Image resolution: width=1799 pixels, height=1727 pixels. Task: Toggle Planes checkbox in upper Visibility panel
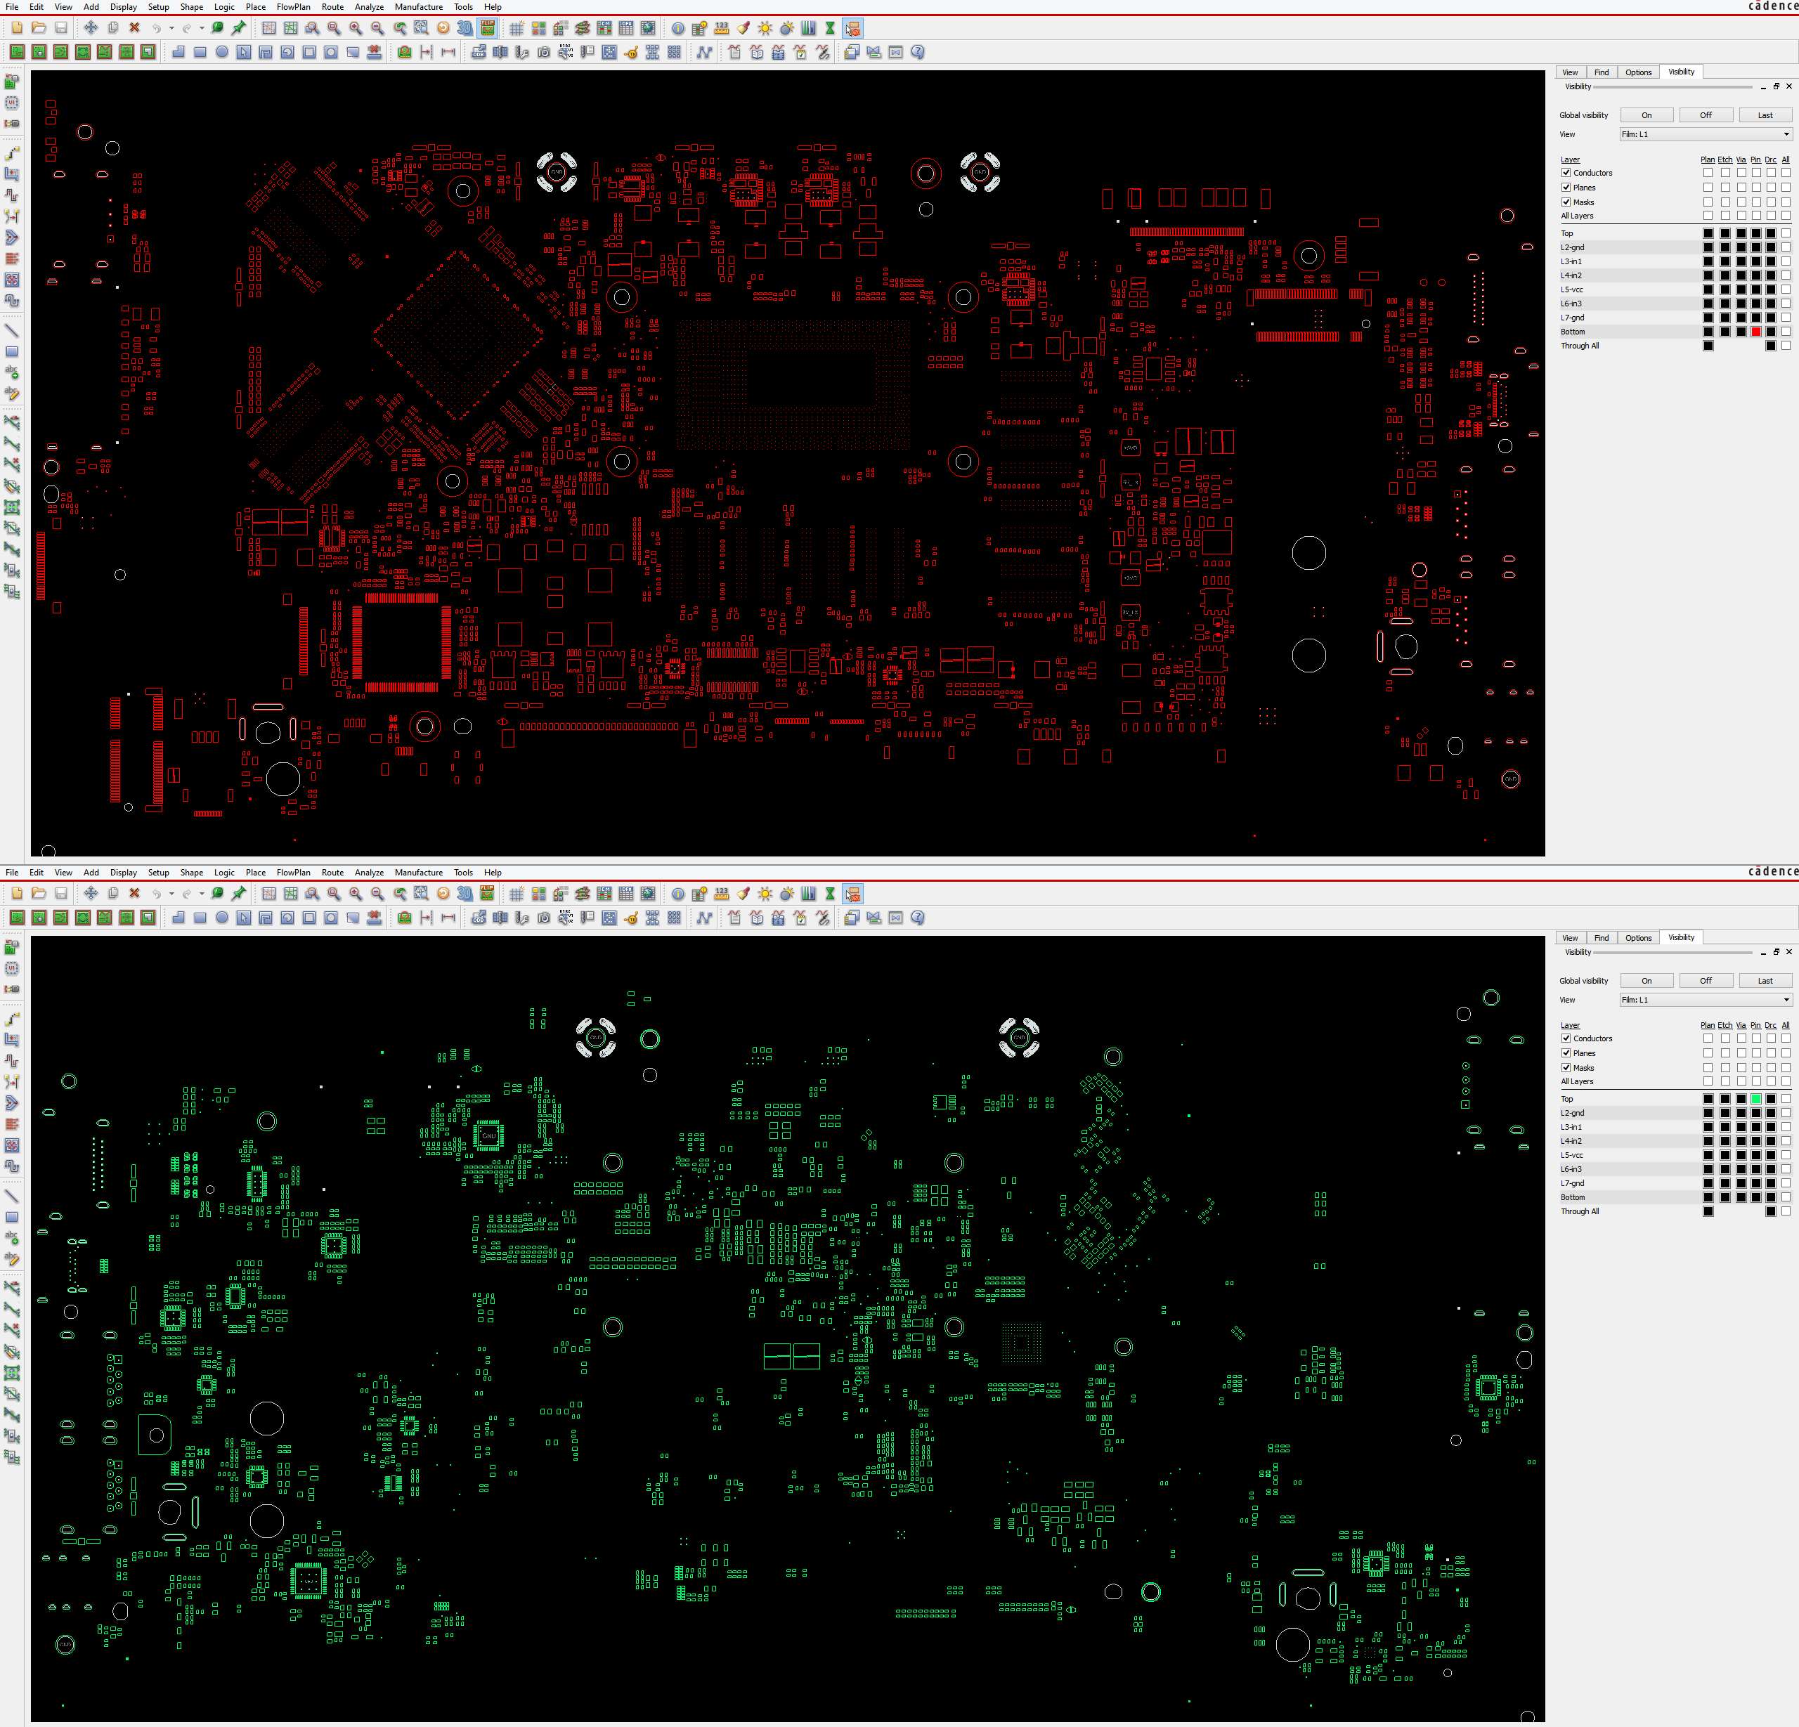pos(1567,187)
